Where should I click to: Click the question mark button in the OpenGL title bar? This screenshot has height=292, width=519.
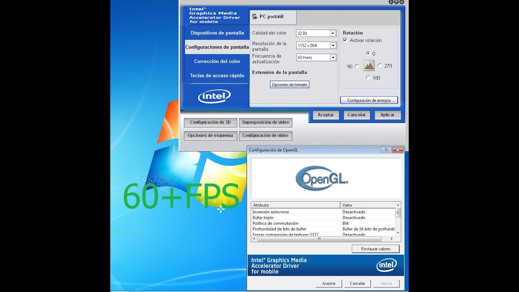(x=386, y=150)
